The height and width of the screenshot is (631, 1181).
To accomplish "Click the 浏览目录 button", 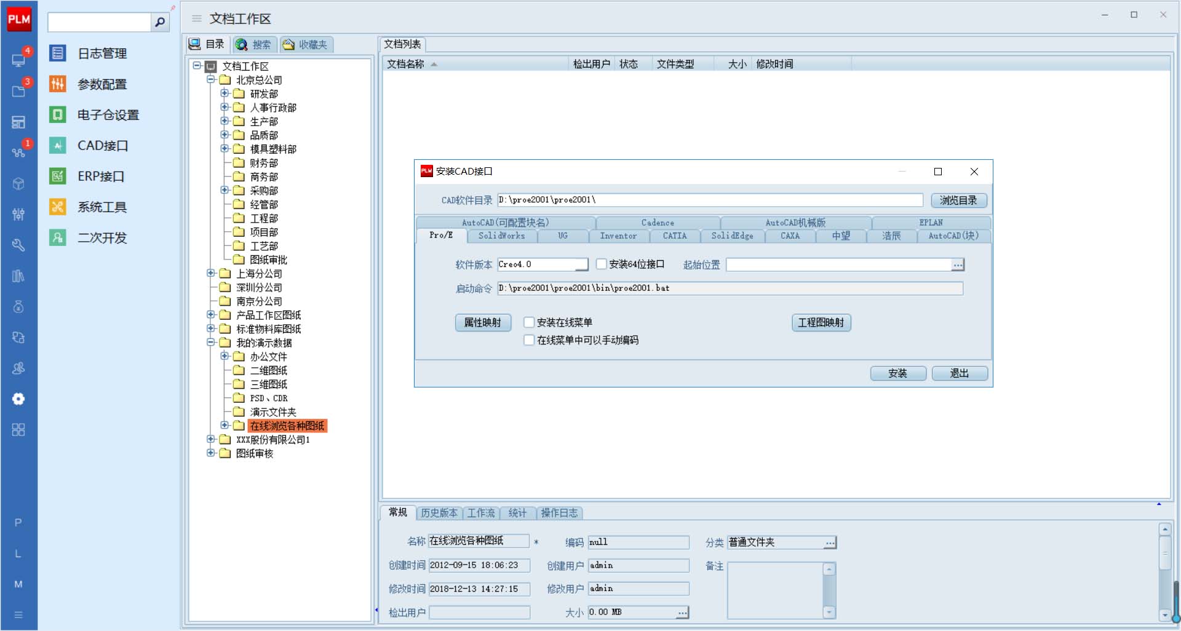I will pos(958,200).
